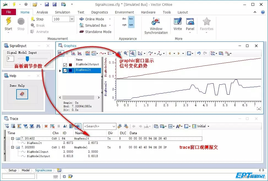Click the Online Mode button
Image resolution: width=268 pixels, height=181 pixels.
click(x=92, y=19)
